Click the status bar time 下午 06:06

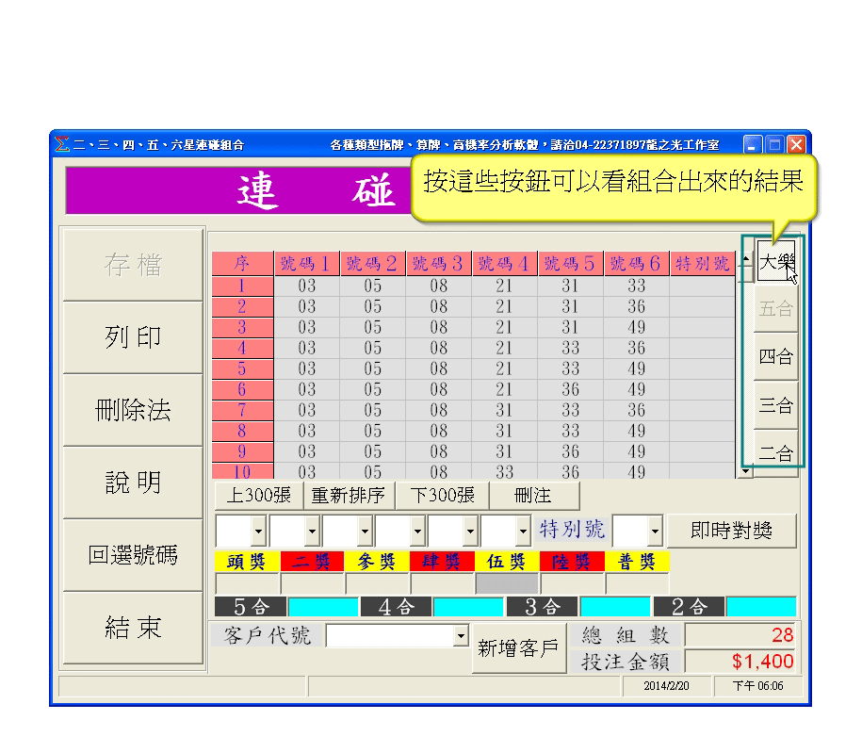757,686
